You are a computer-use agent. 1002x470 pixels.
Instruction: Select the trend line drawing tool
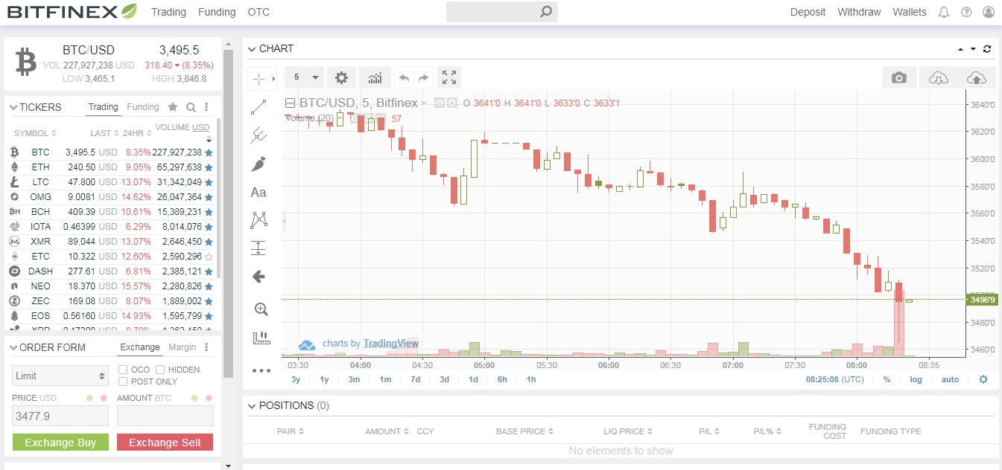258,106
